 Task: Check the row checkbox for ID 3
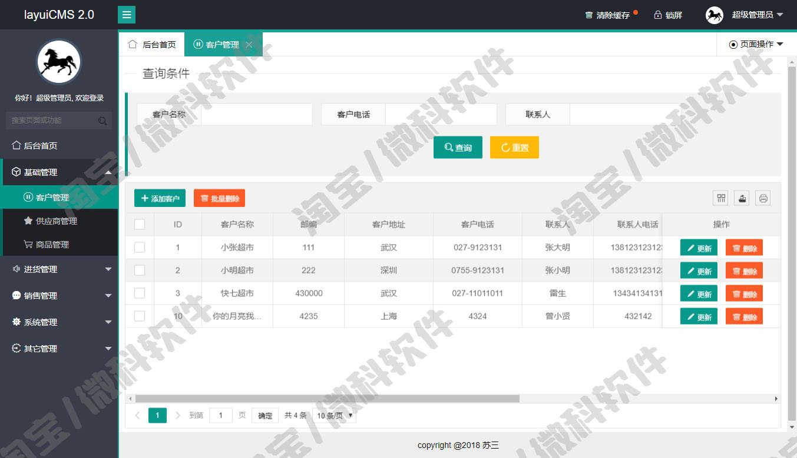click(140, 293)
